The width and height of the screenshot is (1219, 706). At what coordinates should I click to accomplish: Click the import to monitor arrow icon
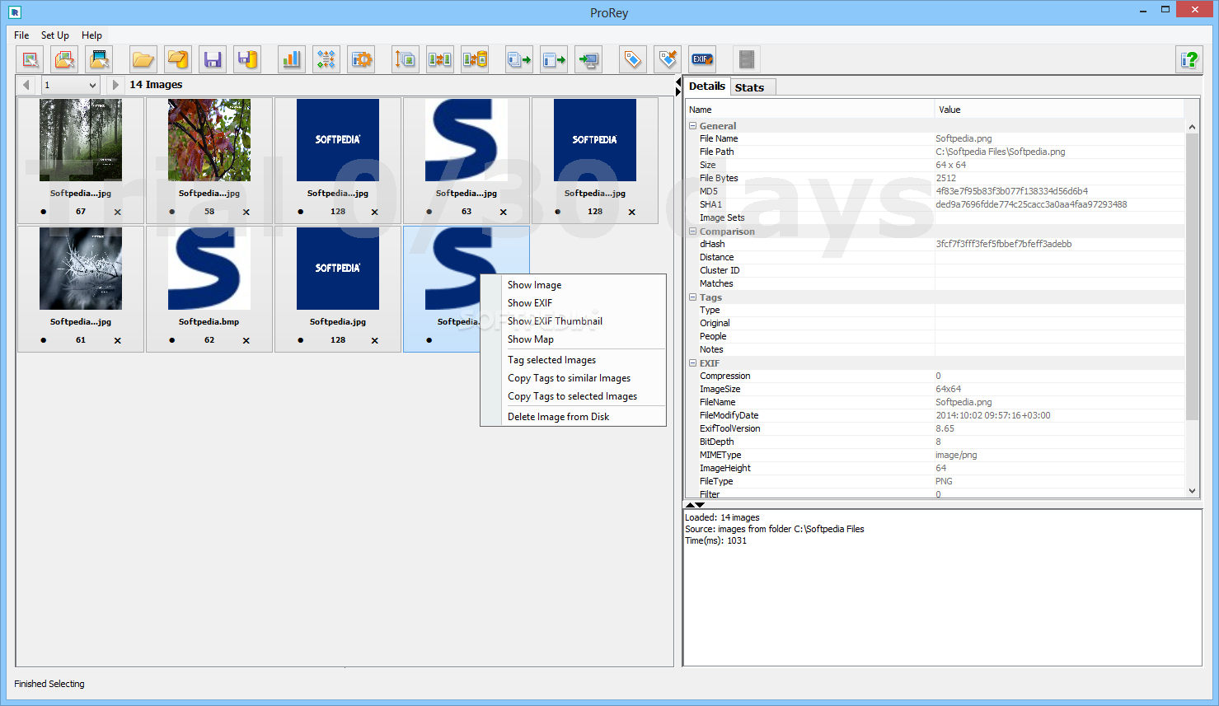[x=588, y=59]
